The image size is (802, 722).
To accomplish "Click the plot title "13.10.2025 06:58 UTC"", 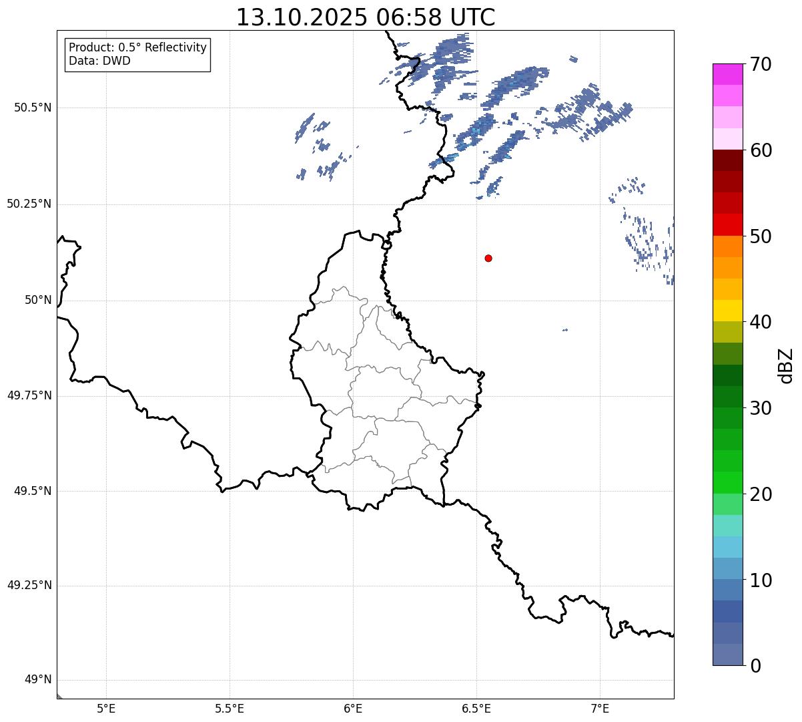I will point(366,17).
